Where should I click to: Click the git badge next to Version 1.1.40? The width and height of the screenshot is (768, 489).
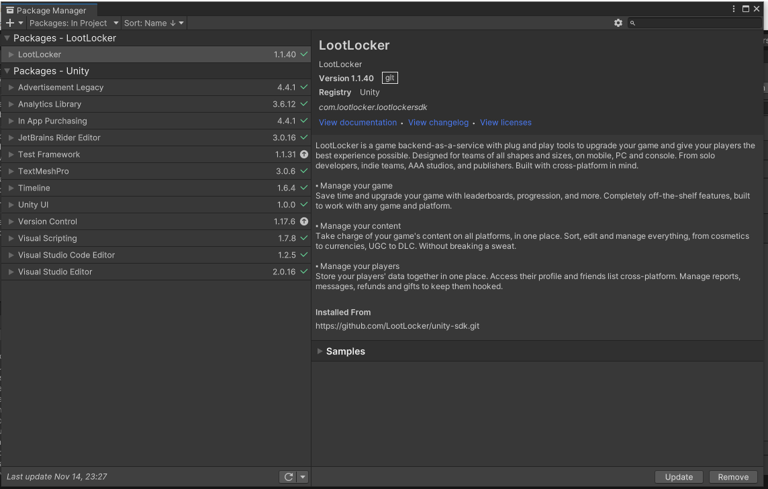pos(390,77)
